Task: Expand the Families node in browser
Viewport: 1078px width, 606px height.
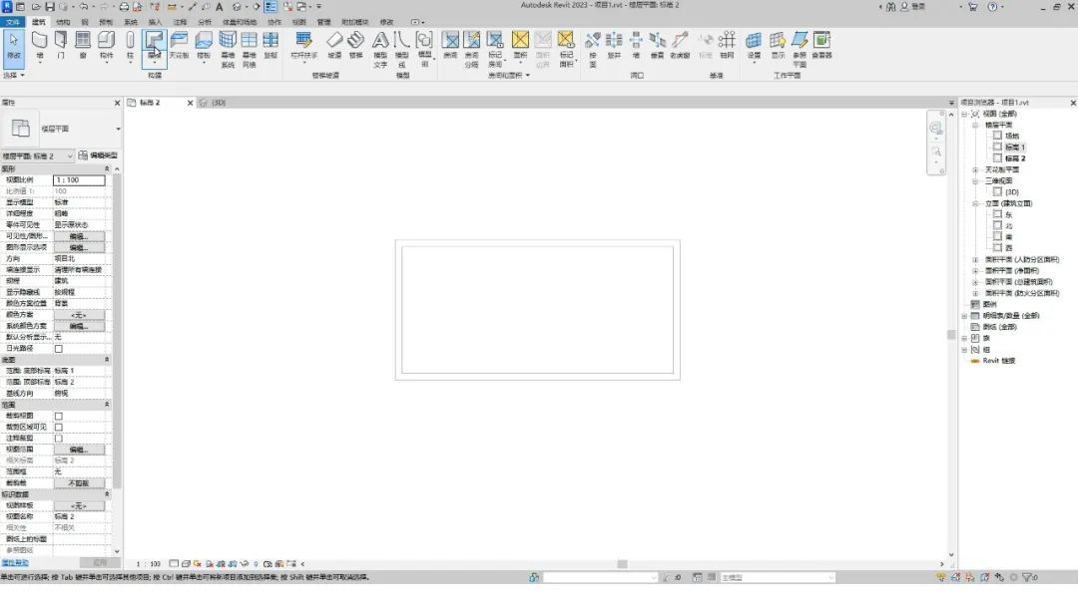Action: point(964,338)
